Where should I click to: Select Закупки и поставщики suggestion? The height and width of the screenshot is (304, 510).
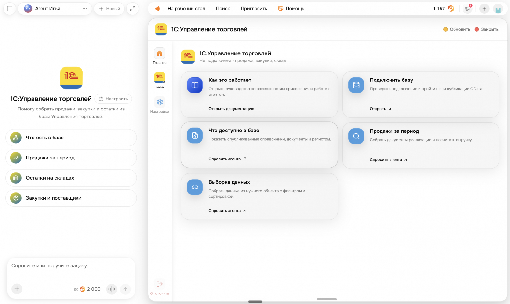pyautogui.click(x=71, y=198)
